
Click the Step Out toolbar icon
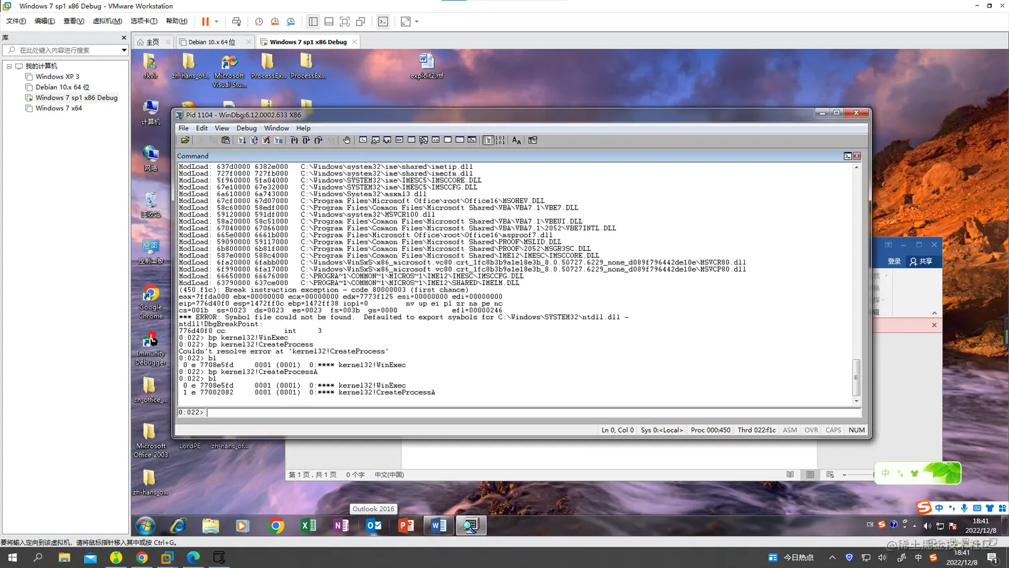[x=318, y=140]
